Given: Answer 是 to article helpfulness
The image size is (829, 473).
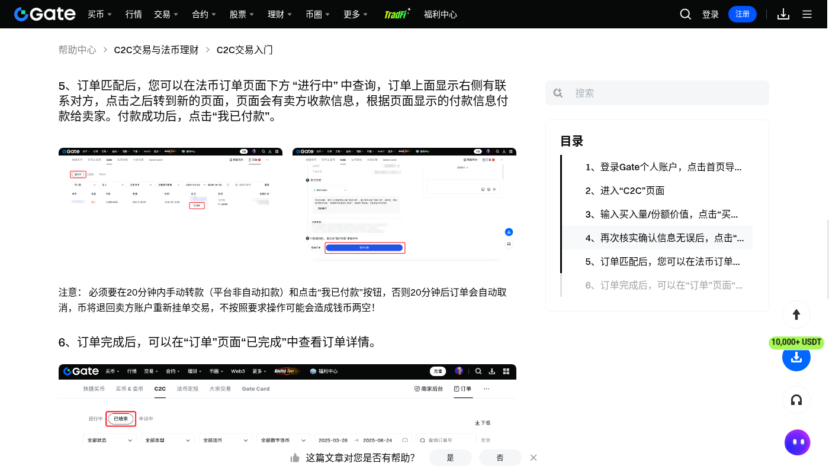Looking at the screenshot, I should [451, 458].
